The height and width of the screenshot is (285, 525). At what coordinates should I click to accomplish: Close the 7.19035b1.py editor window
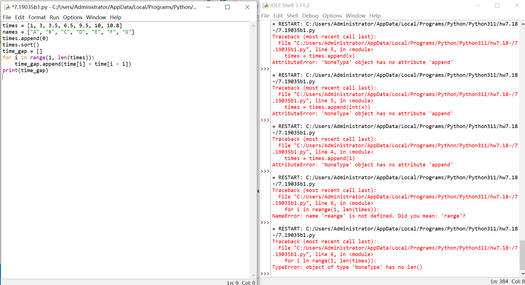tap(247, 7)
